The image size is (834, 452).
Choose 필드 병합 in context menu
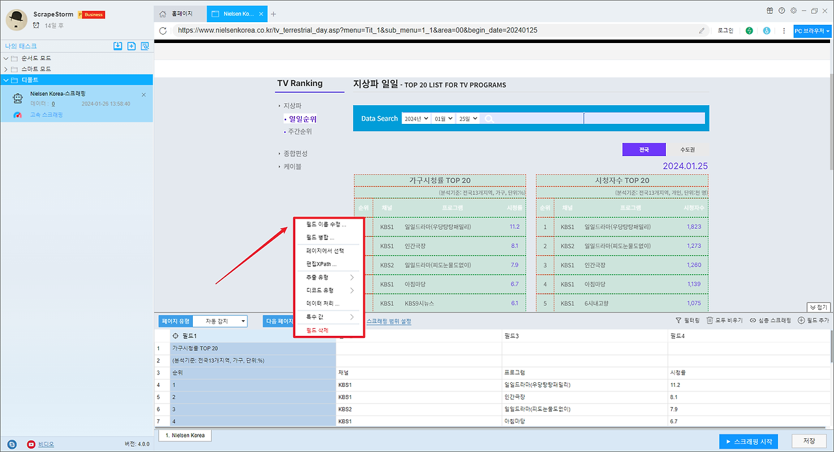tap(327, 237)
